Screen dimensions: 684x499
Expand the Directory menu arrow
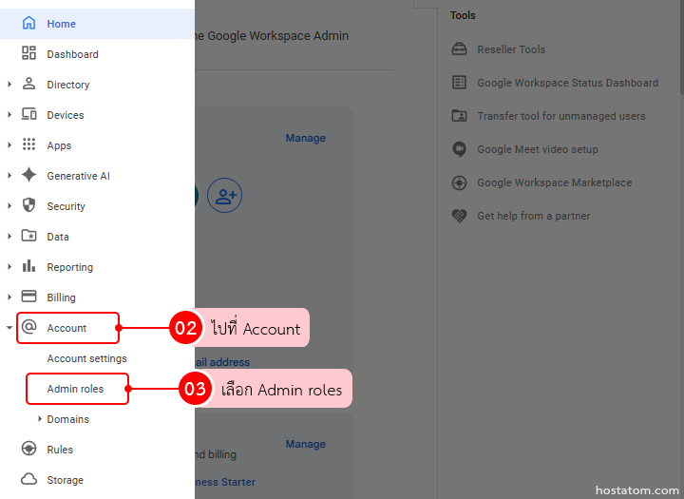[x=9, y=85]
